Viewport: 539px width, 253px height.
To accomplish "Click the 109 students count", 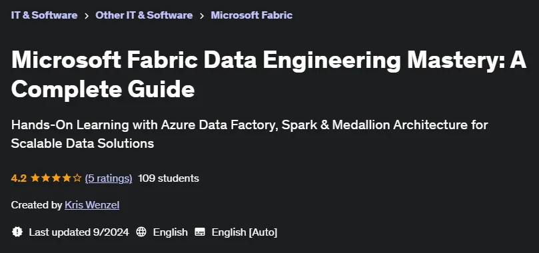I will coord(169,178).
